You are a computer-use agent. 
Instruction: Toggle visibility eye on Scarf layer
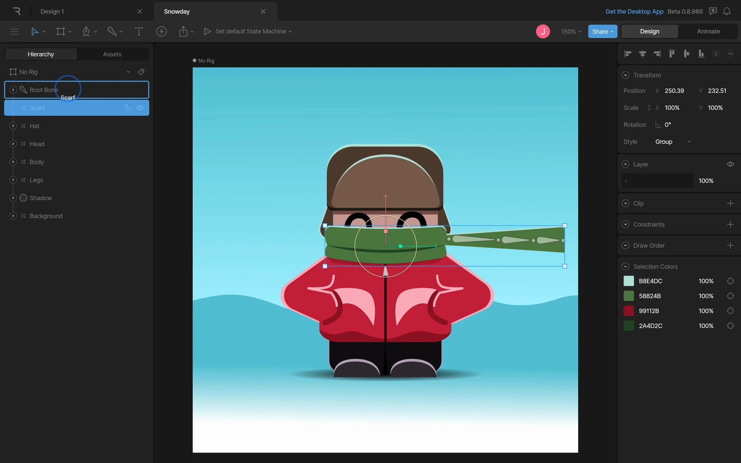(140, 108)
